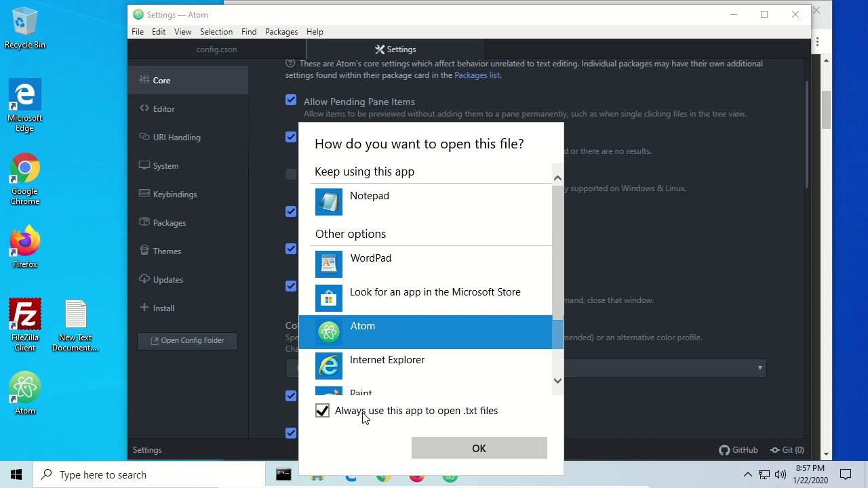This screenshot has width=868, height=488.
Task: Click the 'Other options' heading text
Action: click(x=351, y=234)
